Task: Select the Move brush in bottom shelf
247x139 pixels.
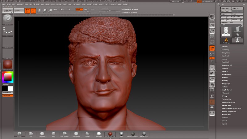Action: click(53, 134)
